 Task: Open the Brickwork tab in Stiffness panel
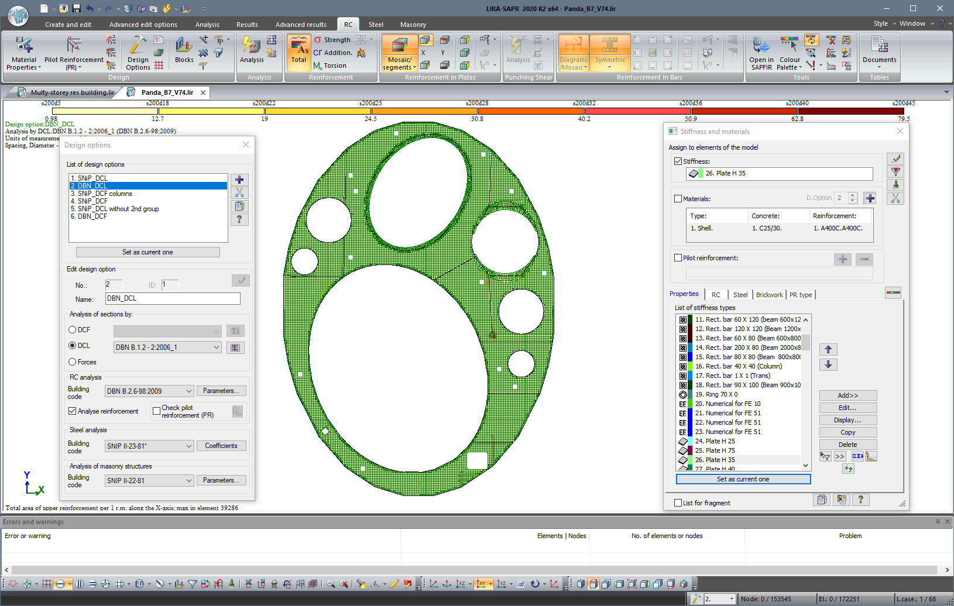point(769,295)
